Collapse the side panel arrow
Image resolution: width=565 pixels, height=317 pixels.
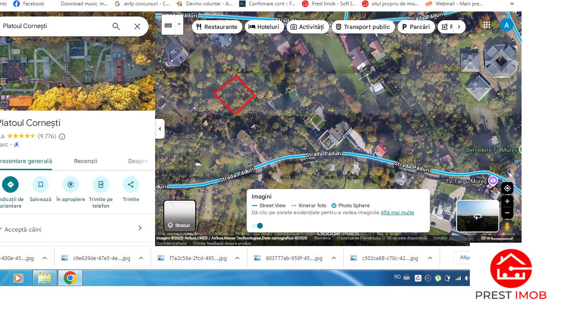160,129
